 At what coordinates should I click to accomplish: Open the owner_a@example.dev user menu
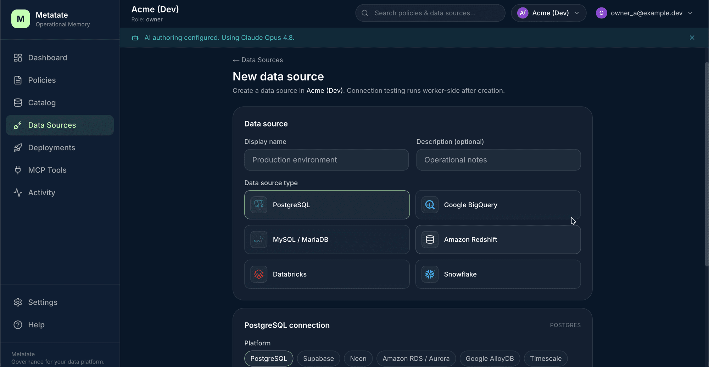pos(644,13)
